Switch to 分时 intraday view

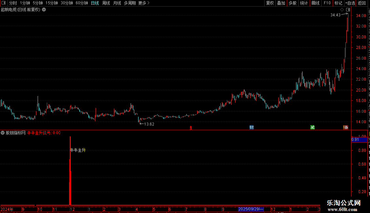(x=13, y=3)
